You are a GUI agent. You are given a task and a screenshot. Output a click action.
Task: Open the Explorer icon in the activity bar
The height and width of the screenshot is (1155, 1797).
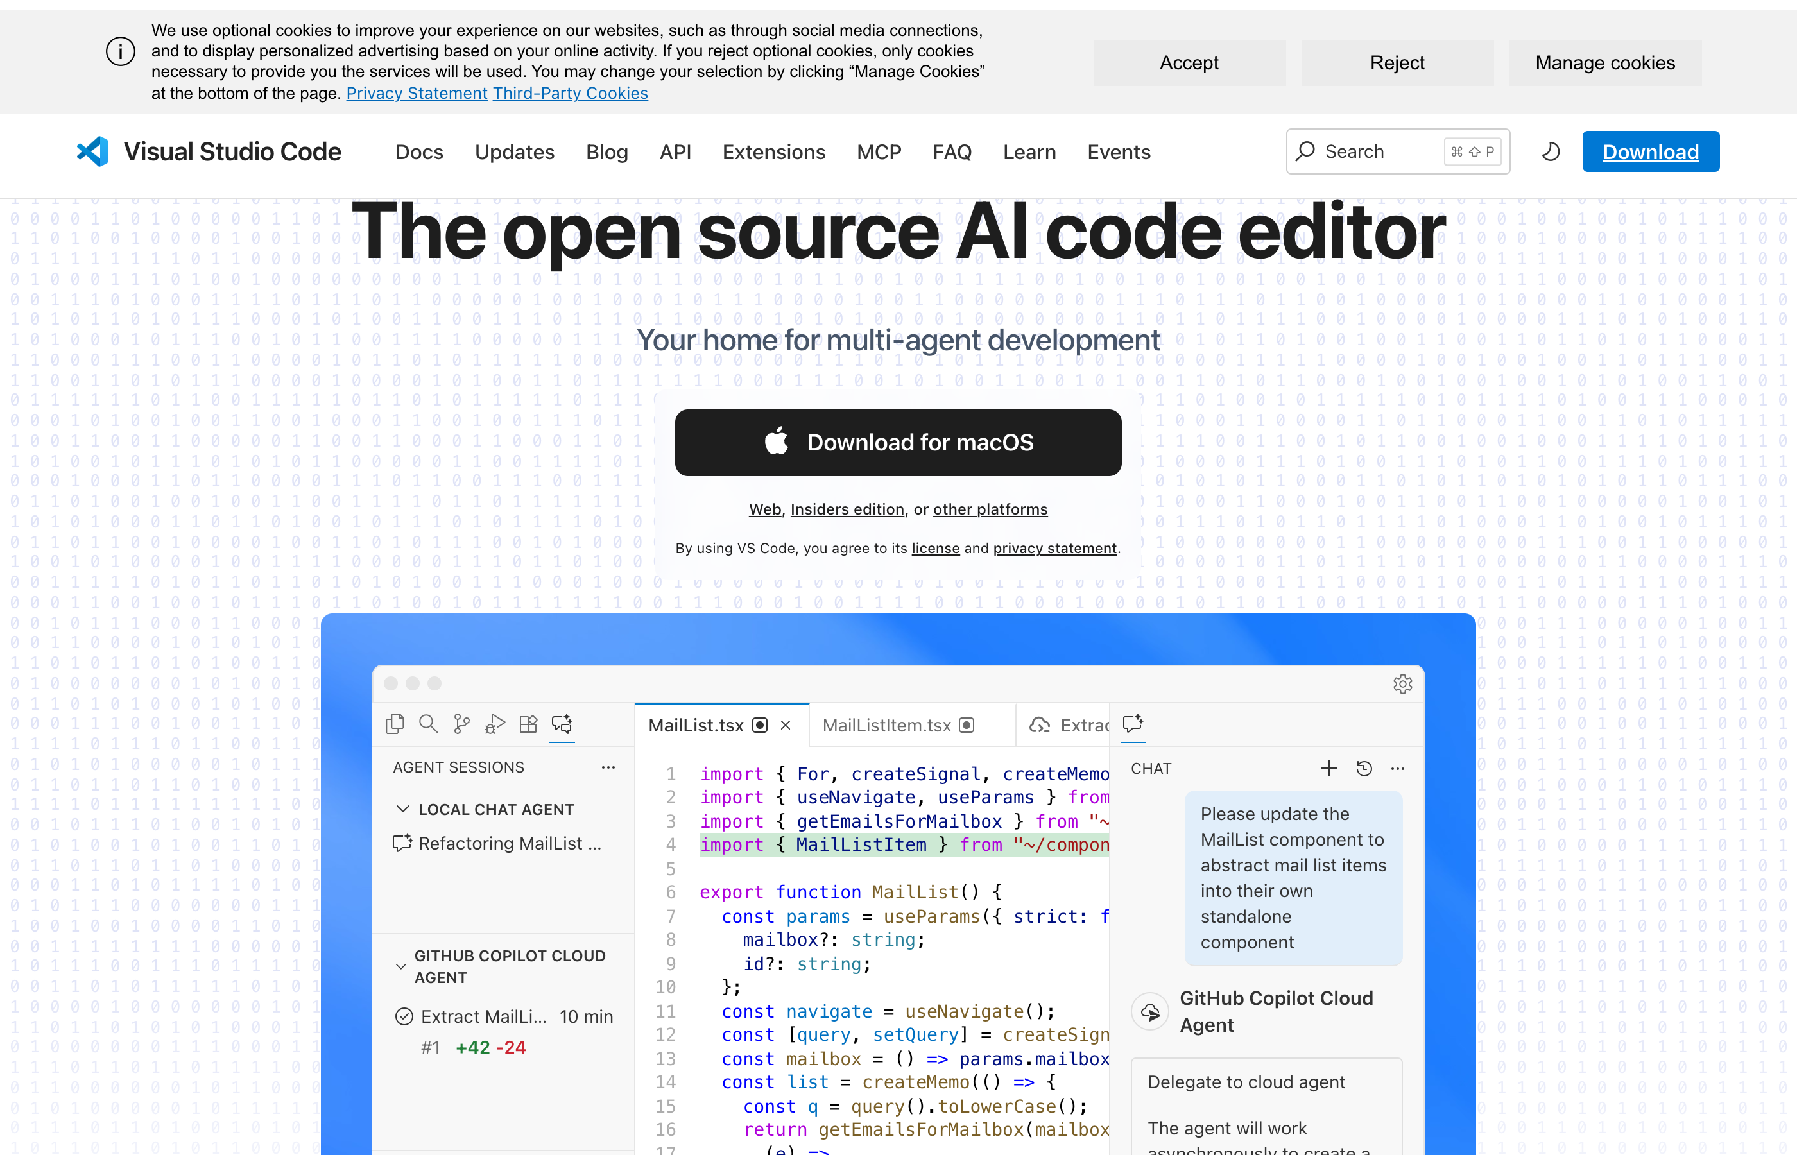pyautogui.click(x=395, y=724)
